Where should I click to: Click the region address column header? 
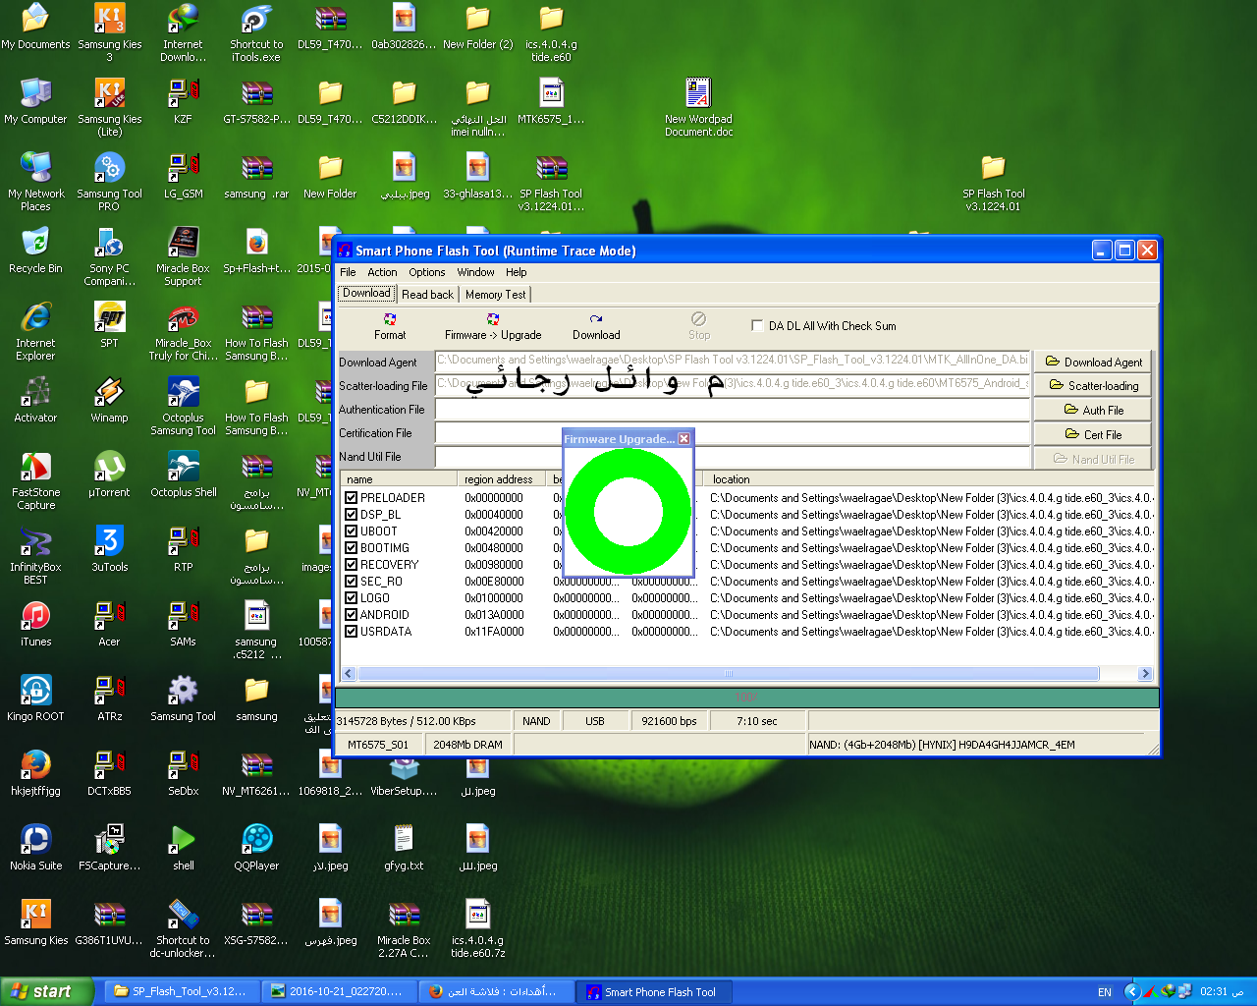click(x=501, y=479)
